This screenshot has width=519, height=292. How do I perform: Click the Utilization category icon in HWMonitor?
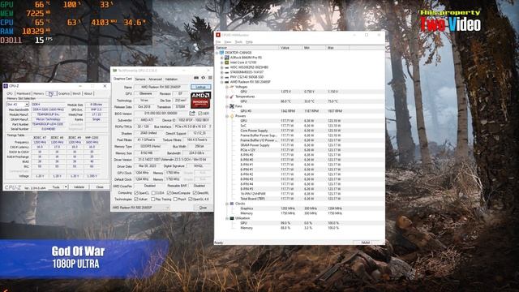click(x=232, y=218)
